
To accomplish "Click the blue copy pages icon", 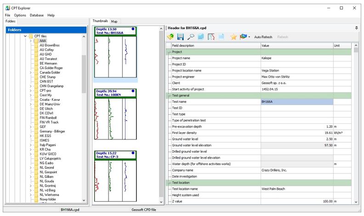I will pos(201,37).
